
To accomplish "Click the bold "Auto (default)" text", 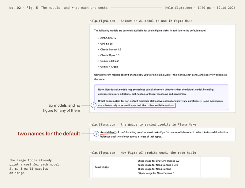I will coord(108,132).
